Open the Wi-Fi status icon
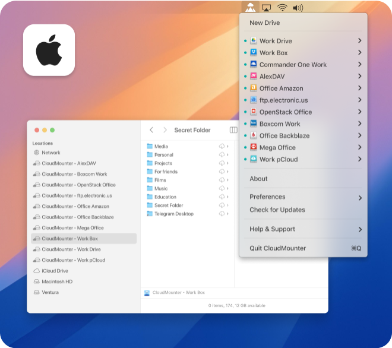Viewport: 392px width, 348px height. [x=282, y=8]
